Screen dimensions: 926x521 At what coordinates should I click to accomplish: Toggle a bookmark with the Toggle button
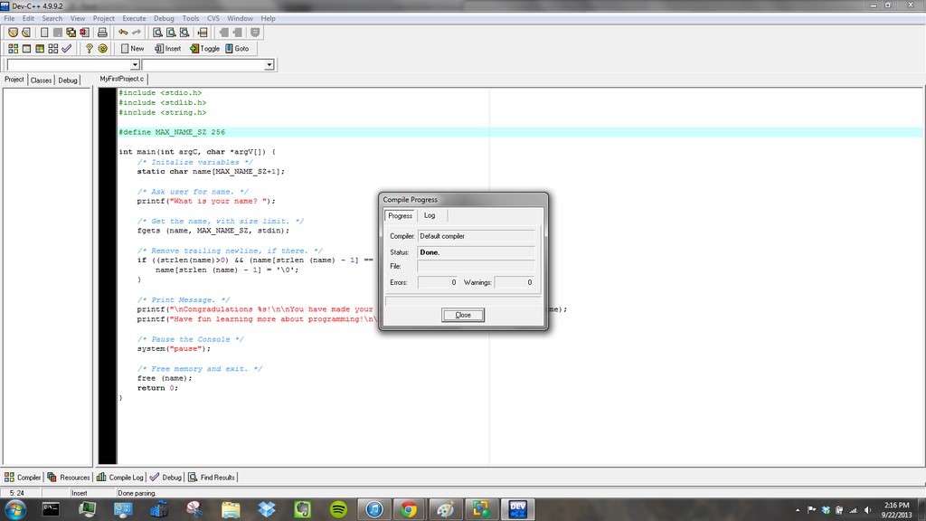click(x=204, y=48)
